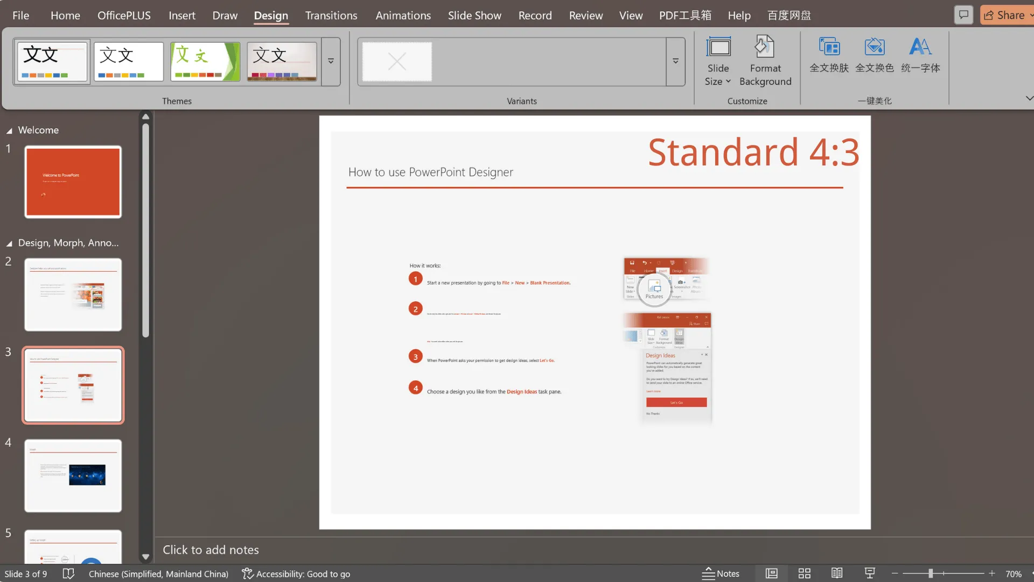Click slide panel scroll down arrow
The height and width of the screenshot is (582, 1034).
click(145, 557)
